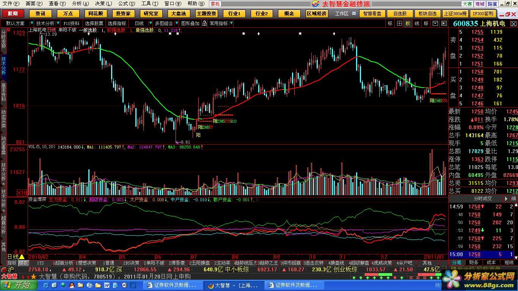Click the 主题投资 button

206,13
